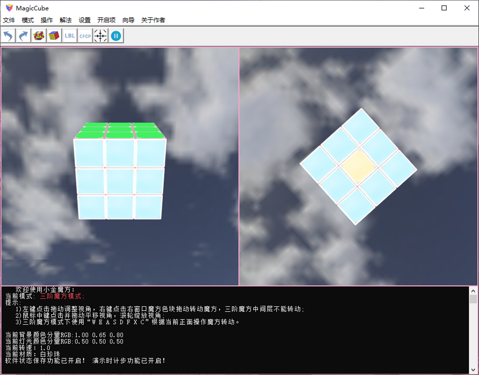Open the 操作 menu
This screenshot has height=375, width=479.
pyautogui.click(x=47, y=20)
